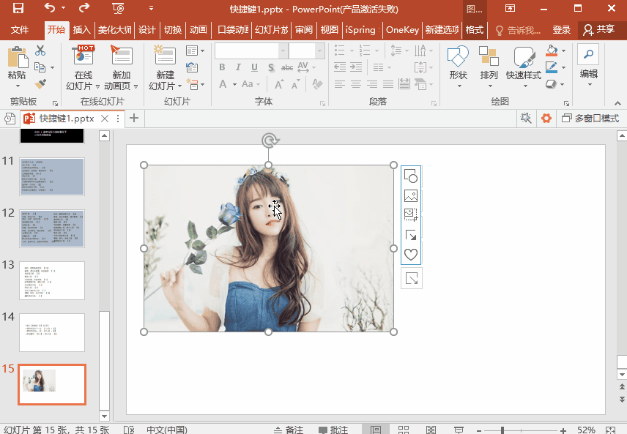Open the Insert (插入) ribbon tab
Viewport: 627px width, 434px height.
coord(82,30)
